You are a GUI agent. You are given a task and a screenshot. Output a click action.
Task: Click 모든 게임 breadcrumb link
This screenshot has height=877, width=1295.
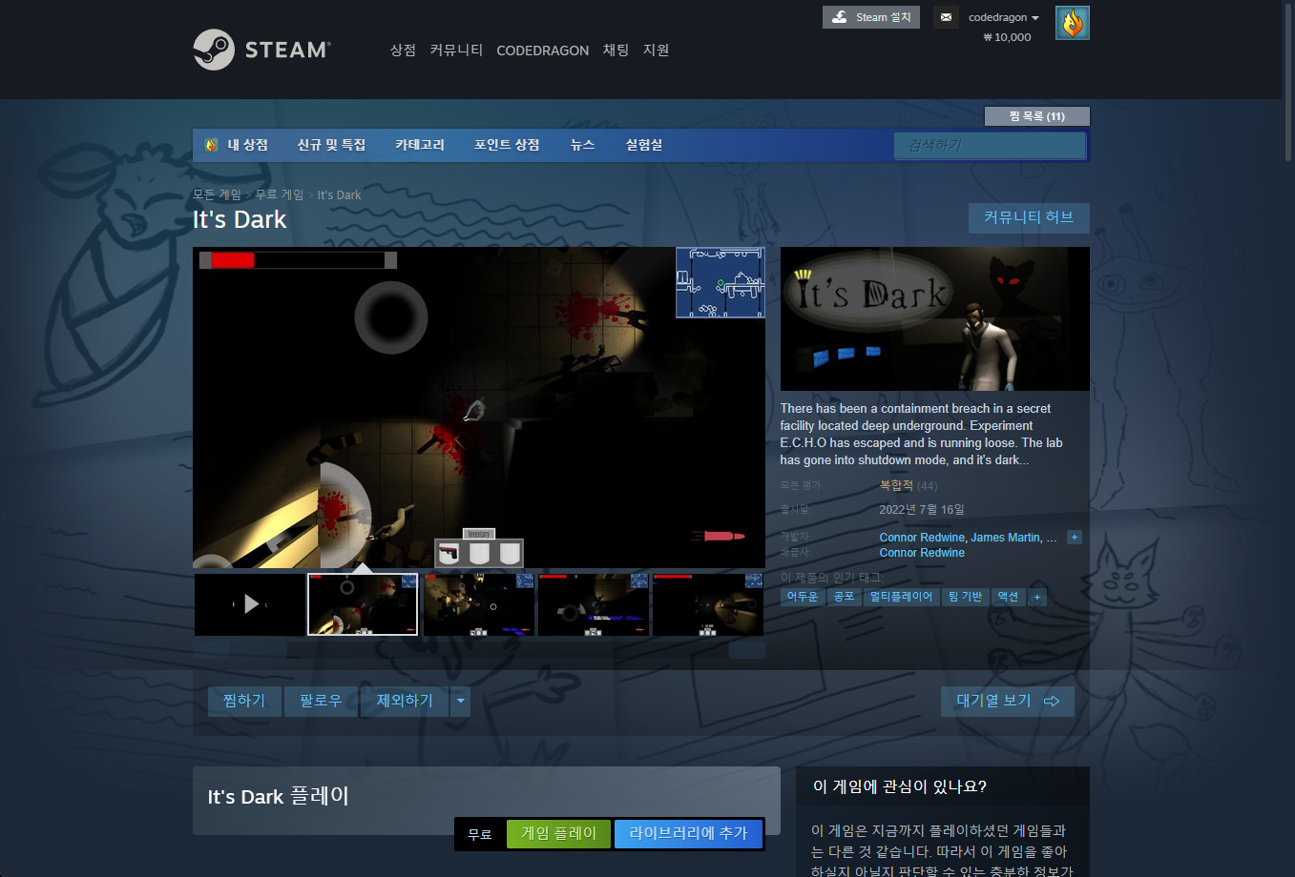click(217, 194)
